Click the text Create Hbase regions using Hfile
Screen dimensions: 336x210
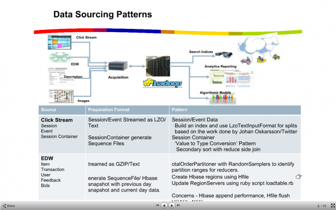(x=210, y=177)
